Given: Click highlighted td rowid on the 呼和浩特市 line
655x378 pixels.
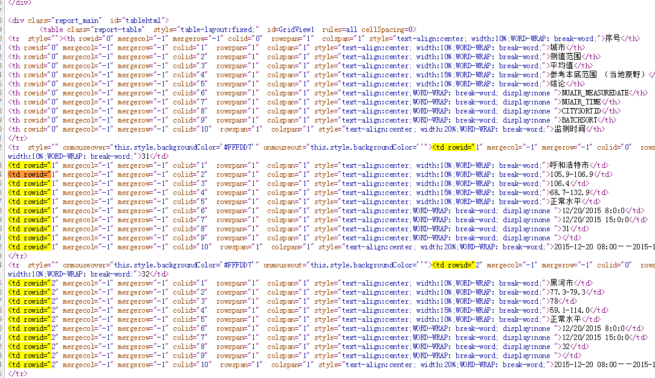Looking at the screenshot, I should [29, 165].
